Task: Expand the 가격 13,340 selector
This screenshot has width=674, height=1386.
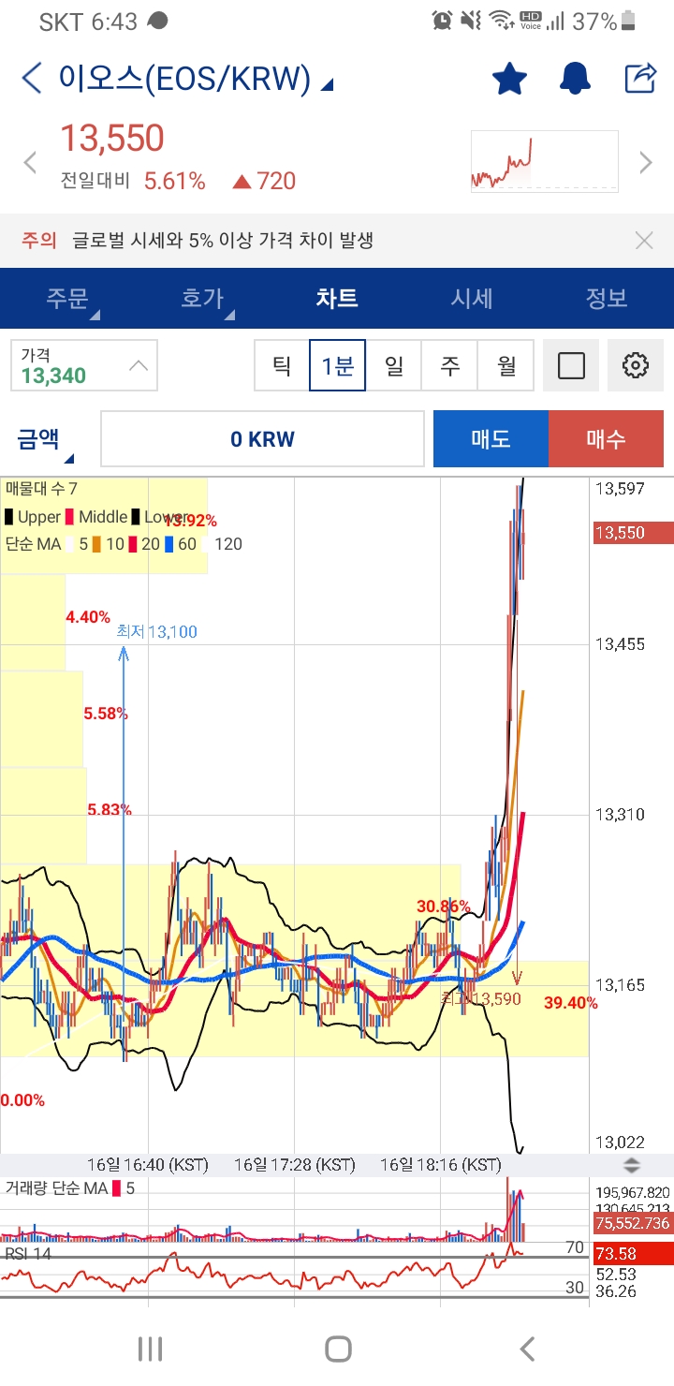Action: pyautogui.click(x=84, y=365)
